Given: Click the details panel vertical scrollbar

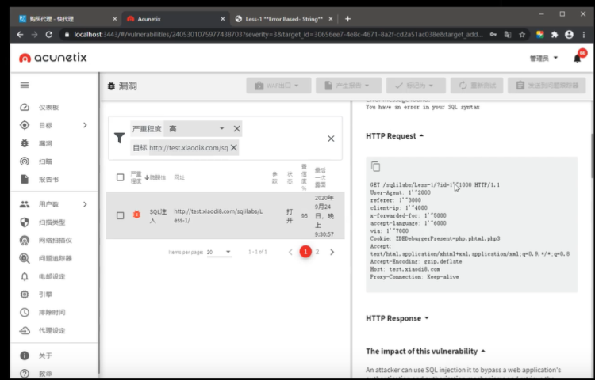Looking at the screenshot, I should 592,156.
